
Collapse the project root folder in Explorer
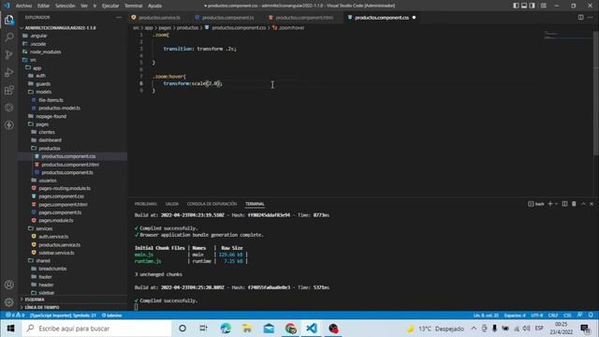60,28
